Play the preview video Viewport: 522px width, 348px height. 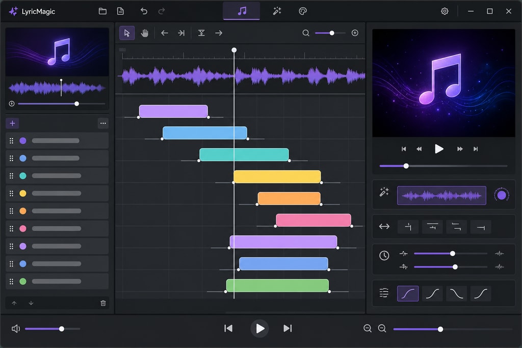(439, 149)
